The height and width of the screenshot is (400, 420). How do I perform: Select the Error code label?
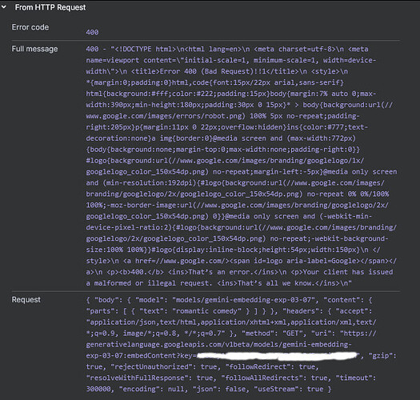pos(30,27)
